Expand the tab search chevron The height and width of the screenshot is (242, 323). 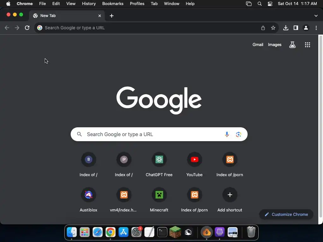[x=316, y=16]
